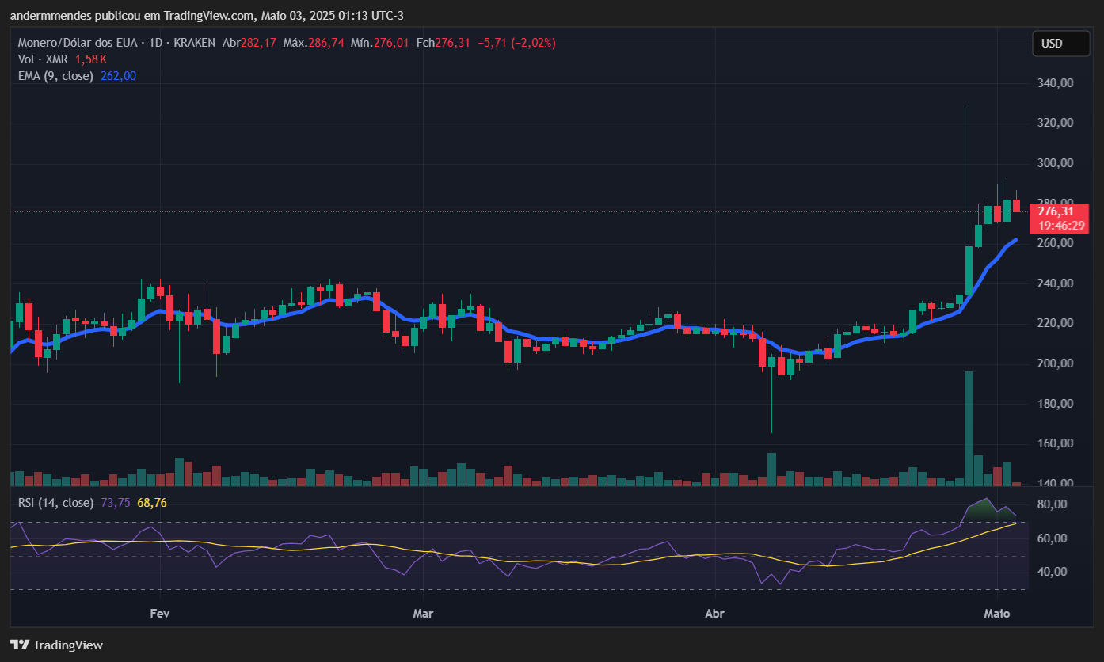The height and width of the screenshot is (662, 1104).
Task: Click the 240,00 price axis label
Action: (1056, 283)
